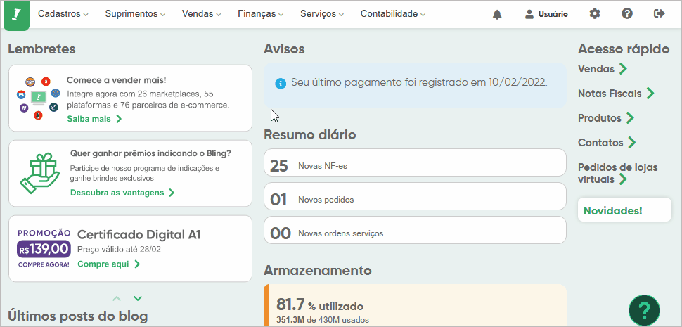Show the next reminder with the down chevron
The image size is (682, 327).
[138, 298]
